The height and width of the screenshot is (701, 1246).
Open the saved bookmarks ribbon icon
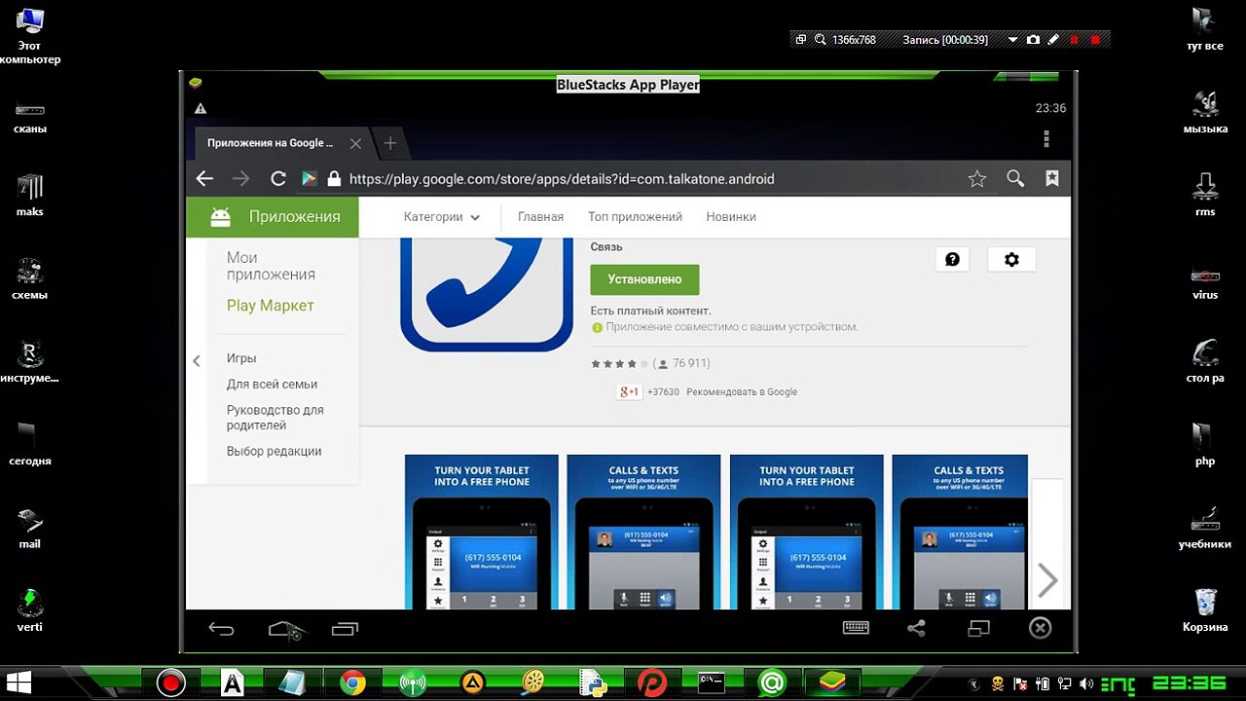pyautogui.click(x=1052, y=178)
